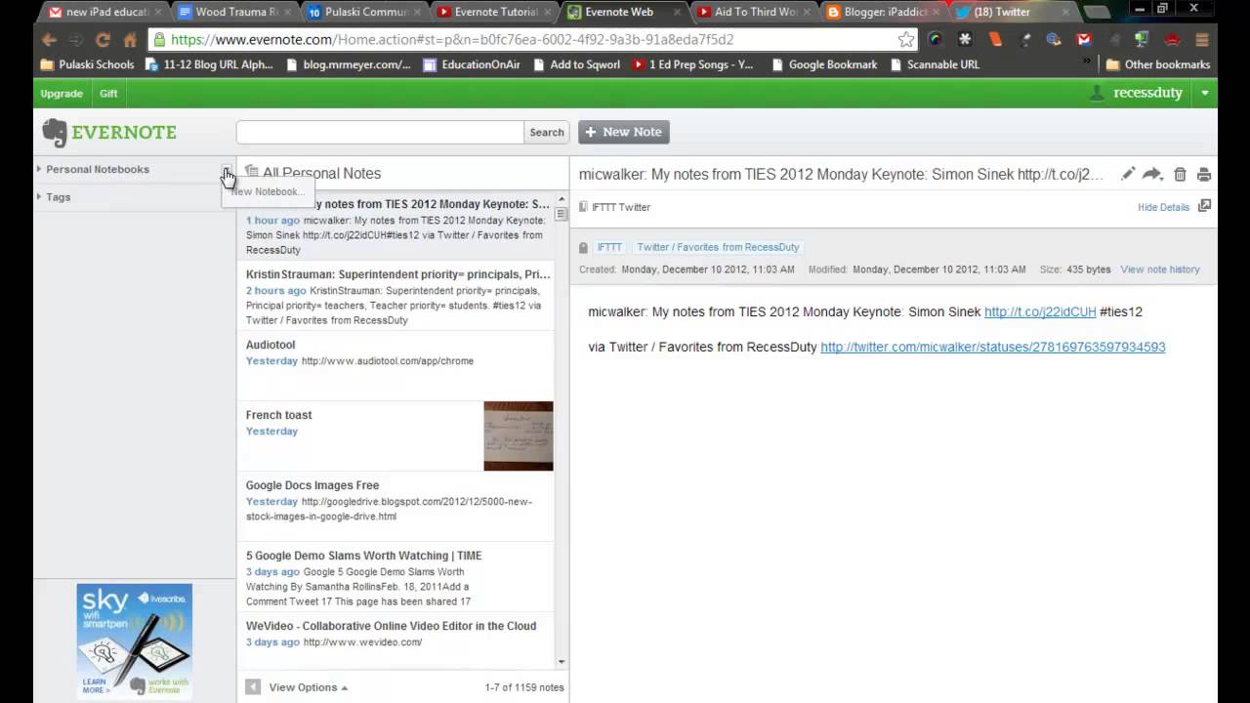Click the Evernote search input field
The height and width of the screenshot is (703, 1250).
[x=381, y=133]
